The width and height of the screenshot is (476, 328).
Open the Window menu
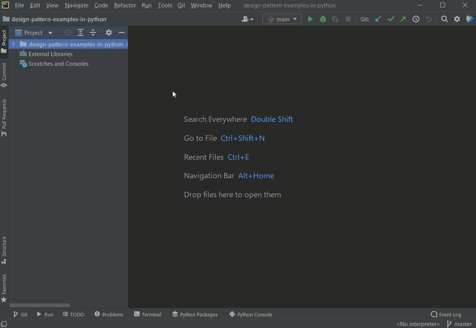pyautogui.click(x=201, y=5)
